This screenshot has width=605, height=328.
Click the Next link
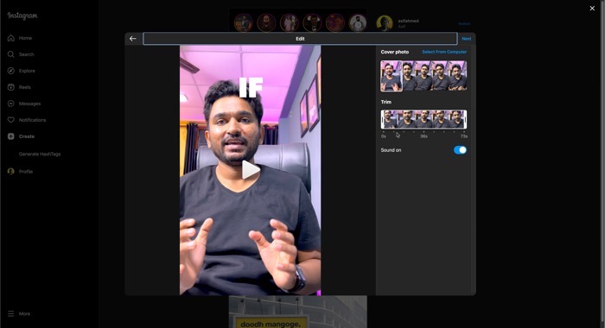(466, 39)
